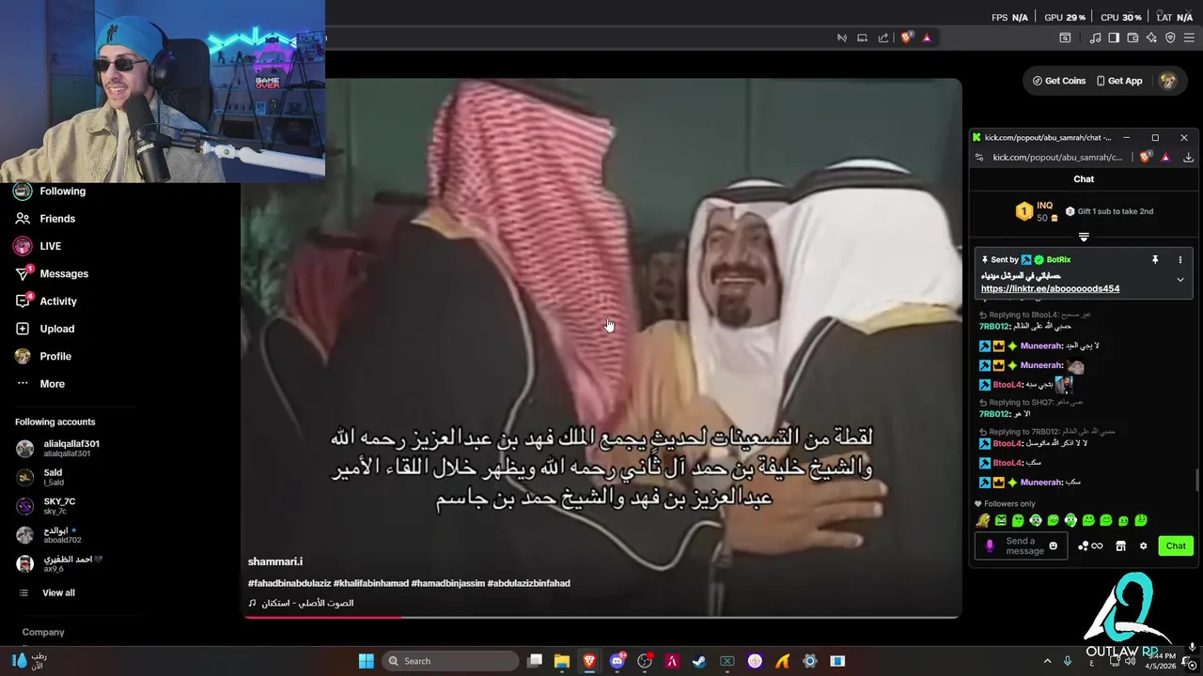Open the #khalifabinhamad hashtag
Screen dimensions: 1203x676
coord(371,583)
